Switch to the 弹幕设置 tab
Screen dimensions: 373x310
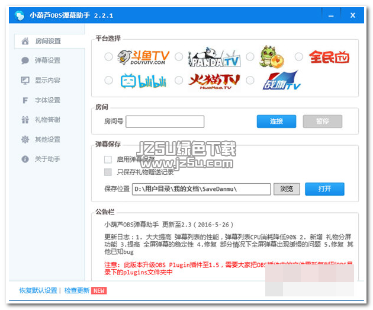coord(47,60)
